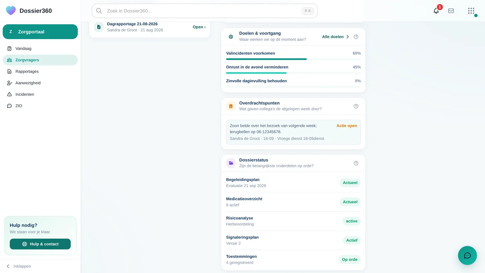The height and width of the screenshot is (273, 485).
Task: Click the Op orde status badge
Action: tap(350, 260)
